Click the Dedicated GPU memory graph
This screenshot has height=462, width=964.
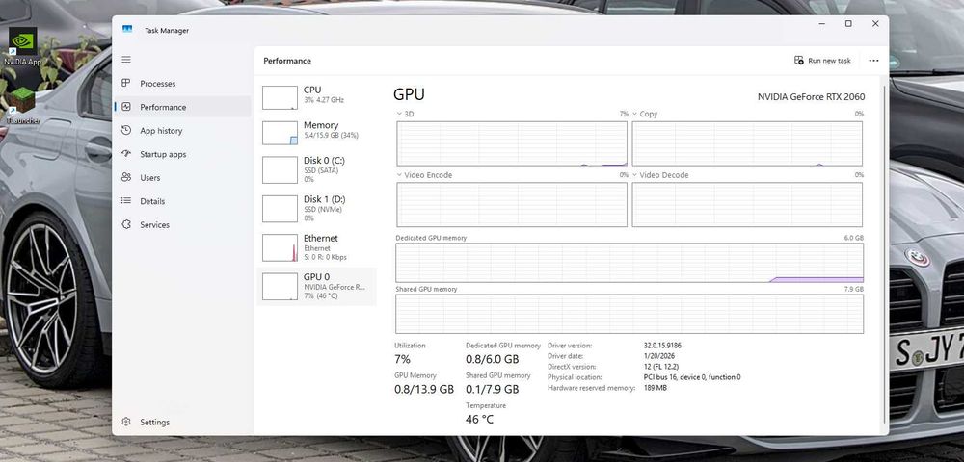click(x=629, y=263)
